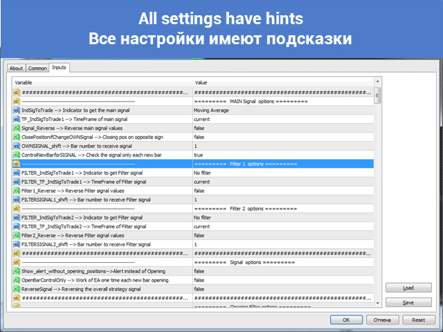Click the icon beside Signal_Reverse variable

click(17, 128)
